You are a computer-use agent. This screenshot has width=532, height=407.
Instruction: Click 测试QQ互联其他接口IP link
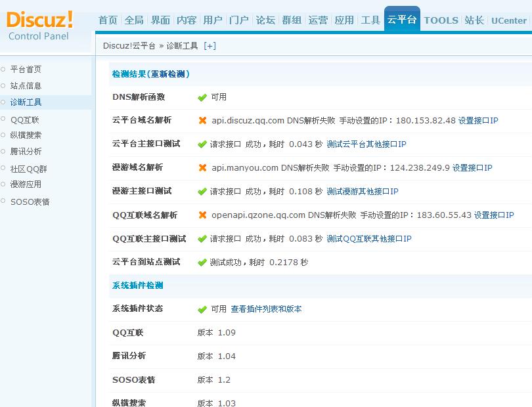(369, 239)
